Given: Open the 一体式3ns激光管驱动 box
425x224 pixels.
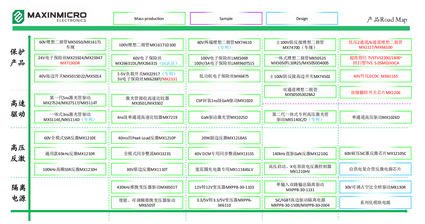Looking at the screenshot, I should (70, 117).
